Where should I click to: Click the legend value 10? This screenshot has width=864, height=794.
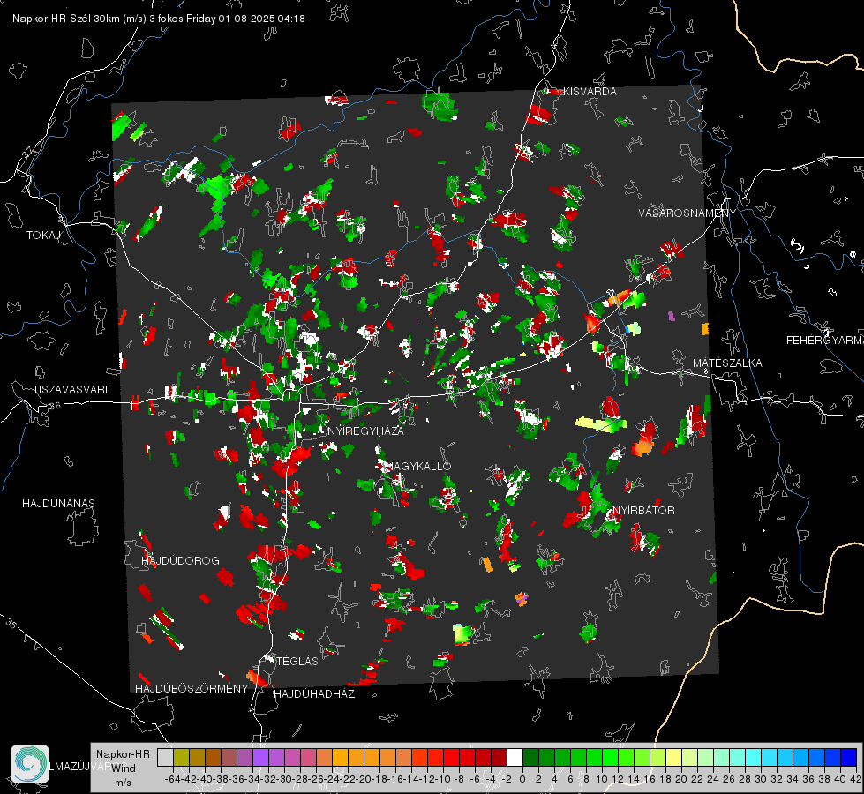pyautogui.click(x=602, y=779)
